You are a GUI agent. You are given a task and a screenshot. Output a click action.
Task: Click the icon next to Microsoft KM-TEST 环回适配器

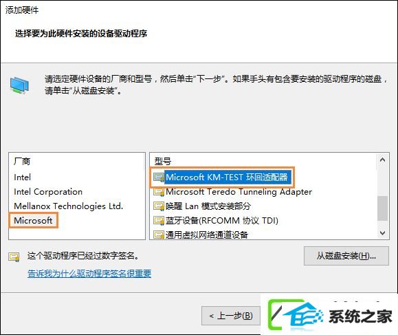click(159, 177)
